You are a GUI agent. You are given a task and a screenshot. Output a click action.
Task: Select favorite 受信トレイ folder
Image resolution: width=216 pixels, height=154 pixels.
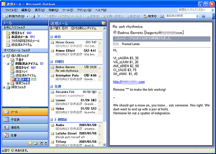[x=19, y=33]
